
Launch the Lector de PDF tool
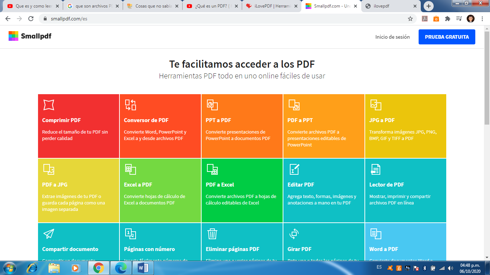(405, 190)
